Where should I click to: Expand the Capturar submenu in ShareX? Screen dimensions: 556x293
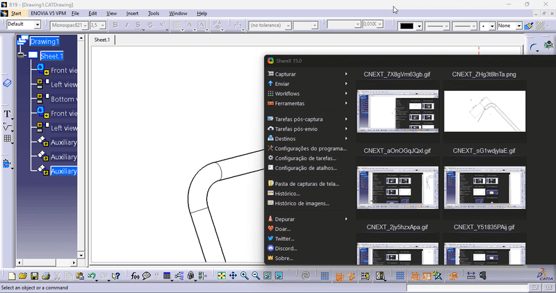tap(307, 74)
